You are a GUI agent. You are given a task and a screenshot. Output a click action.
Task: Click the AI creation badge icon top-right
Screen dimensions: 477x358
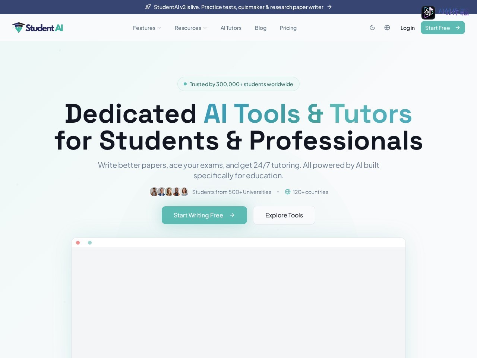[x=428, y=13]
